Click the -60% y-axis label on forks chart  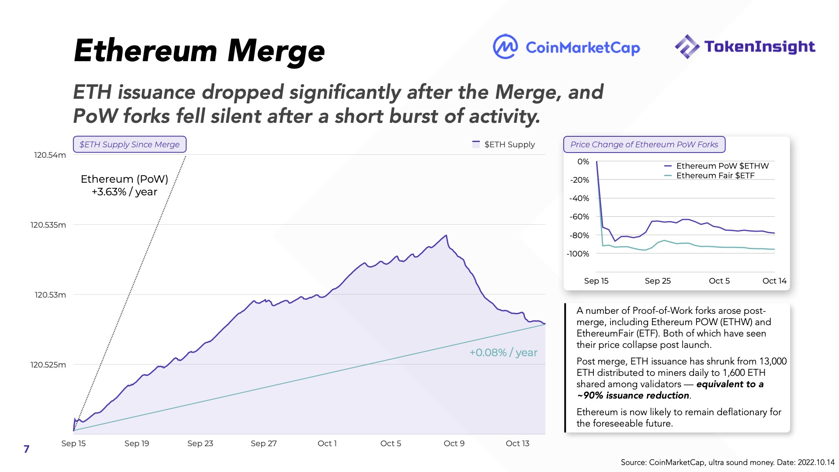pos(579,217)
